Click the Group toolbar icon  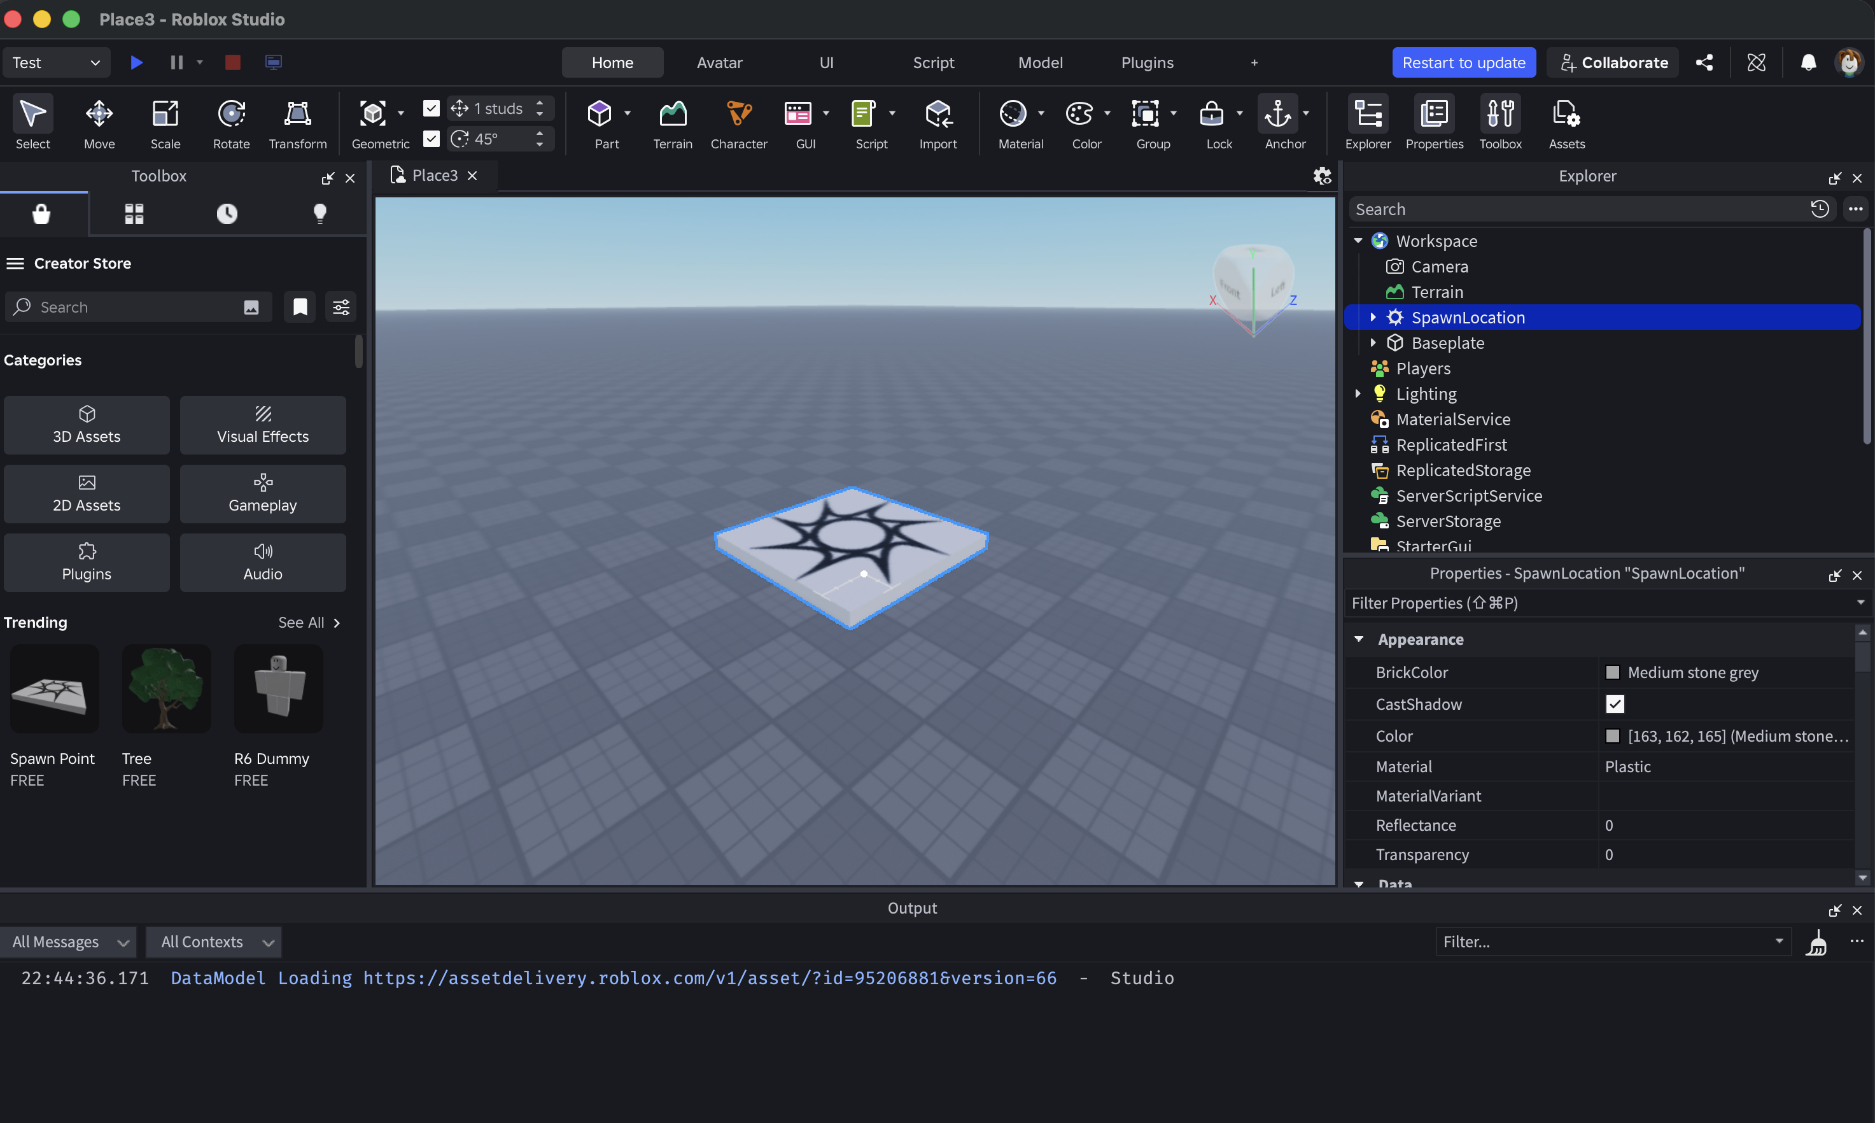coord(1145,114)
